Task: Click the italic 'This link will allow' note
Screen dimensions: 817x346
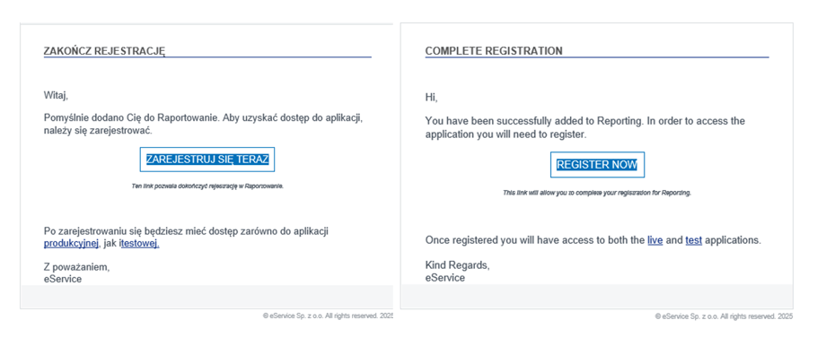Action: (x=597, y=193)
